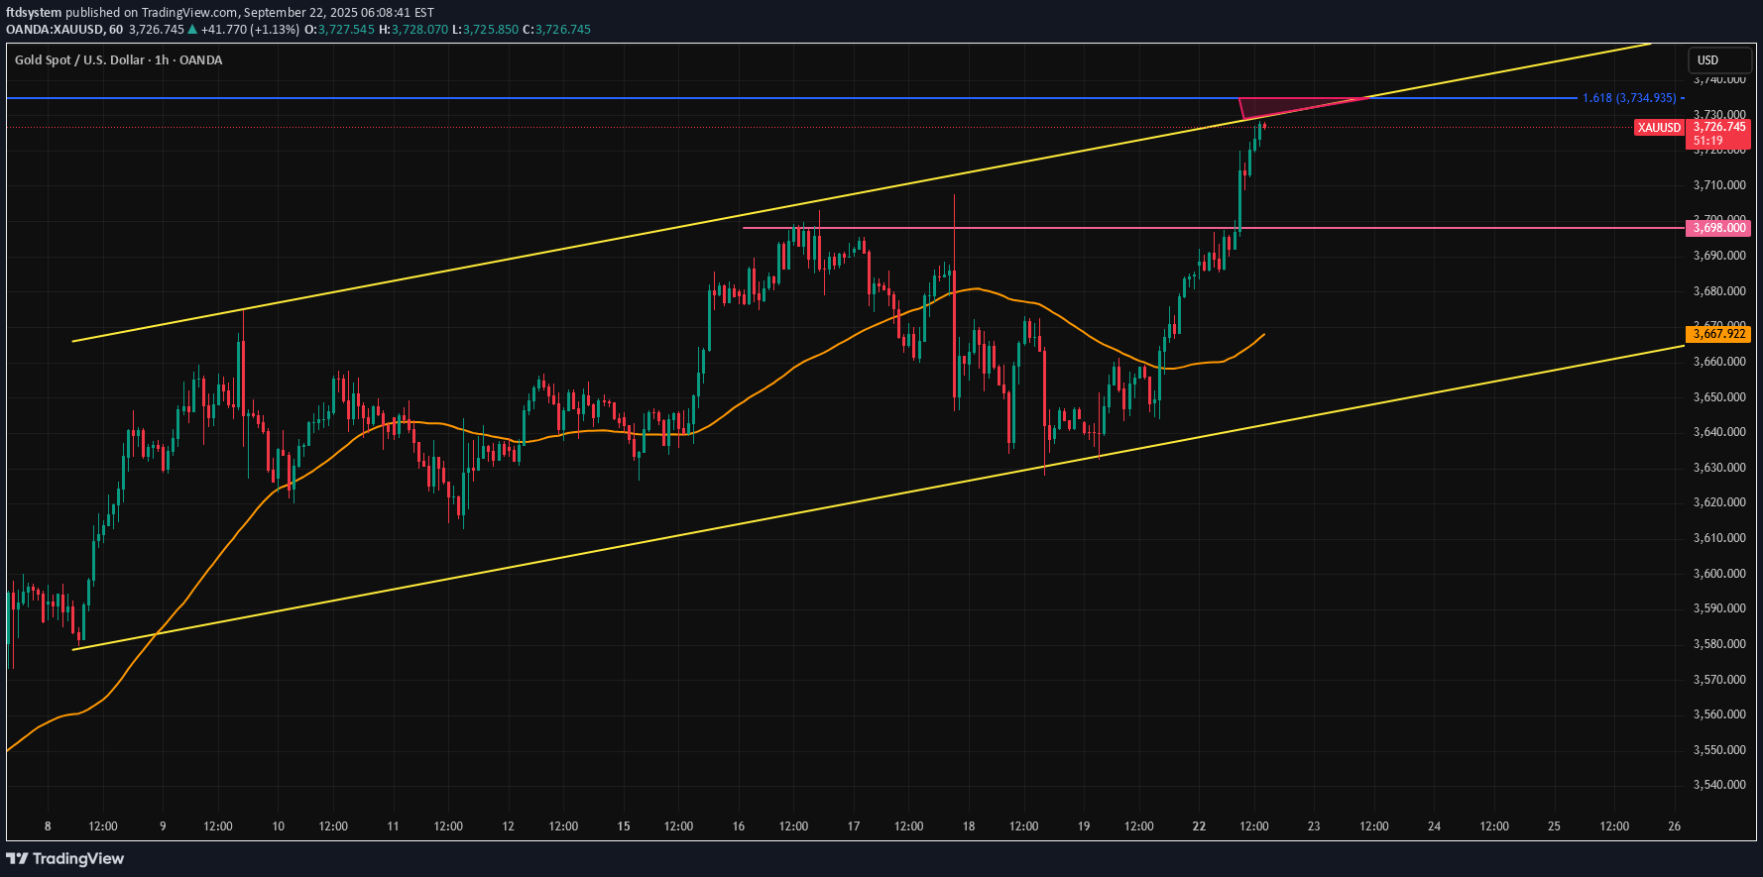Click date 26 on the time axis
The image size is (1763, 877).
pos(1674,826)
